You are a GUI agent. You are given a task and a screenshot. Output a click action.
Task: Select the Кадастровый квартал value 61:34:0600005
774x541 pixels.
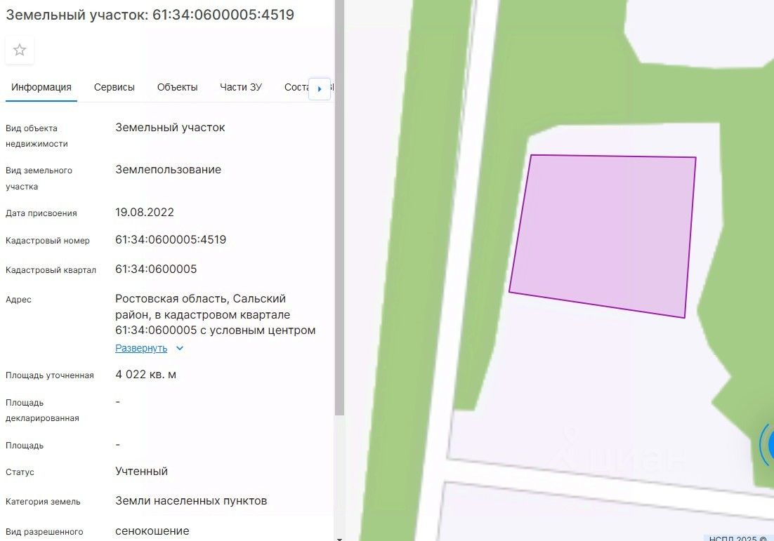[x=156, y=269]
